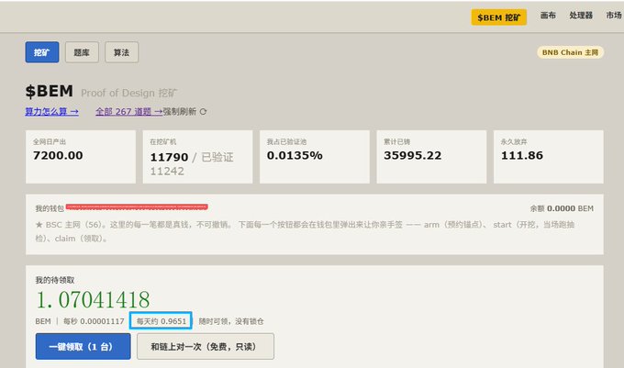This screenshot has height=368, width=624.
Task: Open the 处理器 menu item
Action: (581, 16)
